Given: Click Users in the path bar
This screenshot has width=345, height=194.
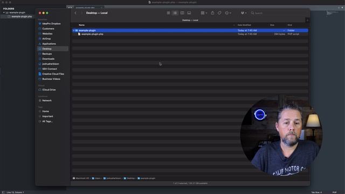Looking at the screenshot, I should point(96,178).
